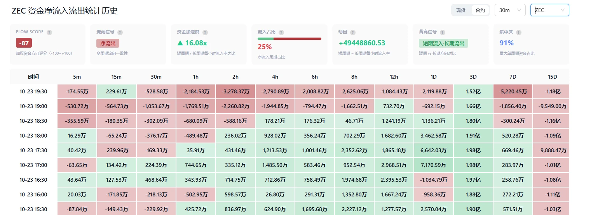
Task: Click the 15m column header
Action: coord(117,77)
